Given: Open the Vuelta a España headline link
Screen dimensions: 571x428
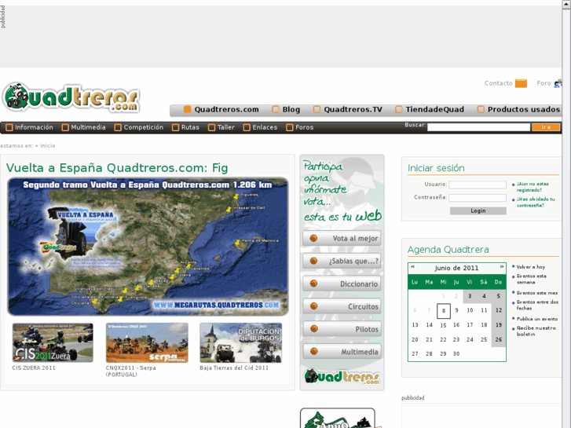Looking at the screenshot, I should 117,167.
